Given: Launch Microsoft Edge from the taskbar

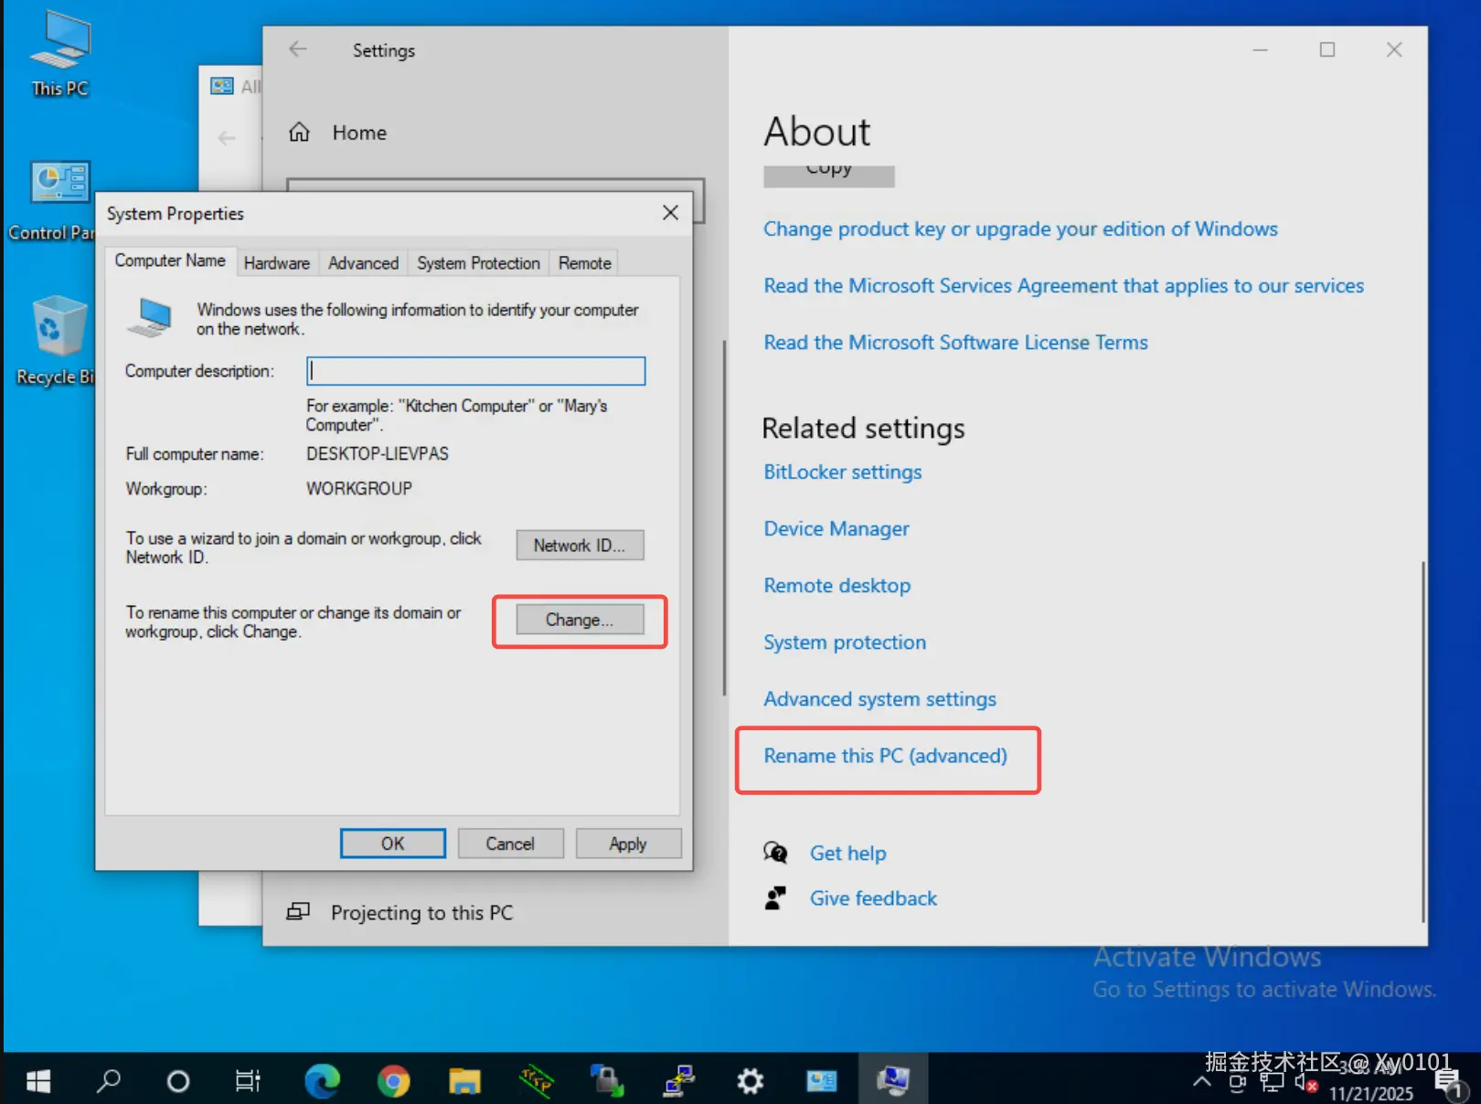Looking at the screenshot, I should click(x=322, y=1082).
